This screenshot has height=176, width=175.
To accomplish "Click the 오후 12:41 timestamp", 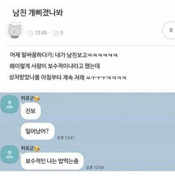I will [65, 138].
